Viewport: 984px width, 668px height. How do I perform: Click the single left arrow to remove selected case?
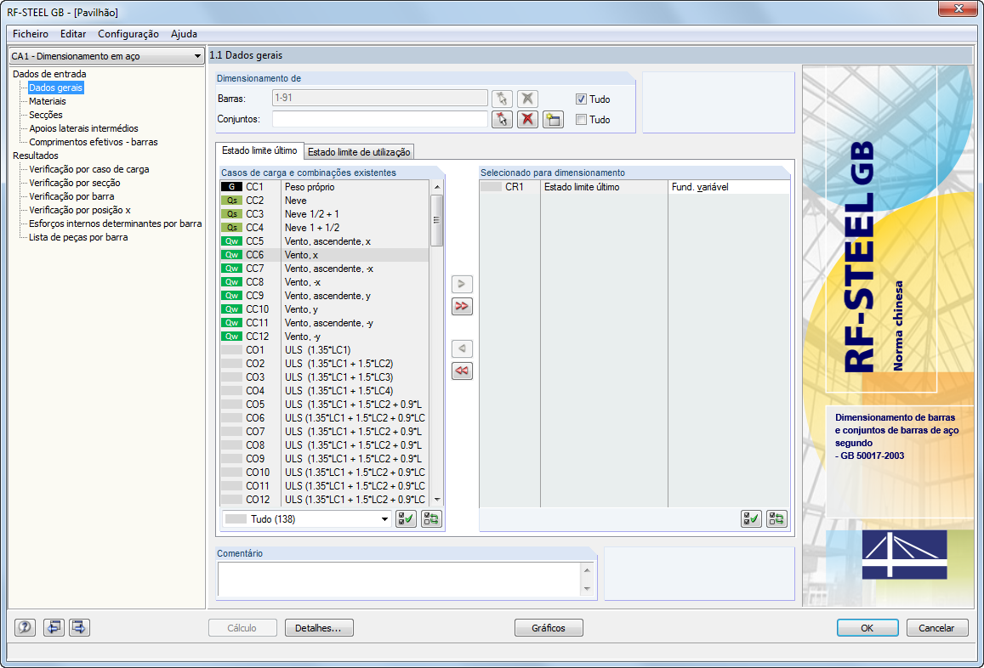[462, 348]
